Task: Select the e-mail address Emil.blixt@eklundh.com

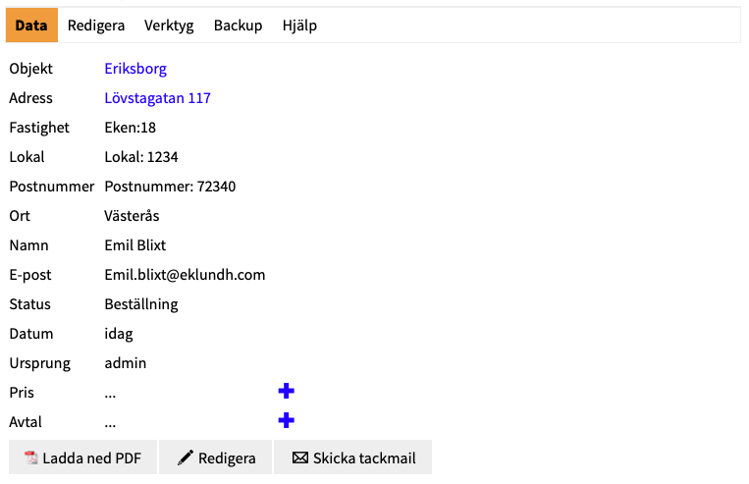Action: click(x=185, y=275)
